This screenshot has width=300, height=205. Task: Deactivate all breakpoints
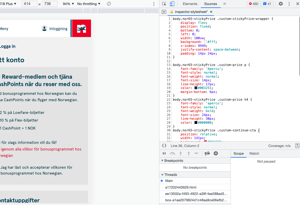pos(207,153)
